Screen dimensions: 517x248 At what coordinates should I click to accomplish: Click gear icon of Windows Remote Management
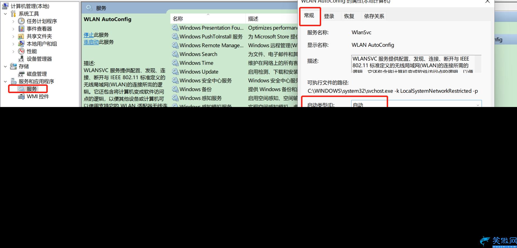tap(175, 45)
